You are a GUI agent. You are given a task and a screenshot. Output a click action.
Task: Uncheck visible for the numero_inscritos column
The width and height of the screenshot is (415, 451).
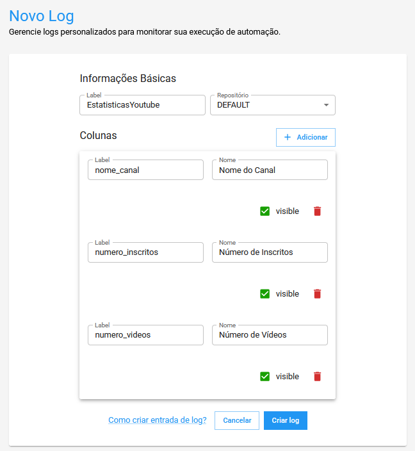pos(265,294)
